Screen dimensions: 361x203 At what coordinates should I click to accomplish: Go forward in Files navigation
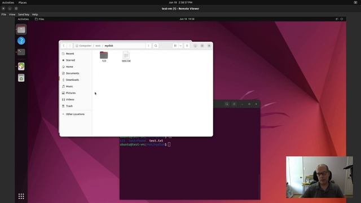point(70,46)
